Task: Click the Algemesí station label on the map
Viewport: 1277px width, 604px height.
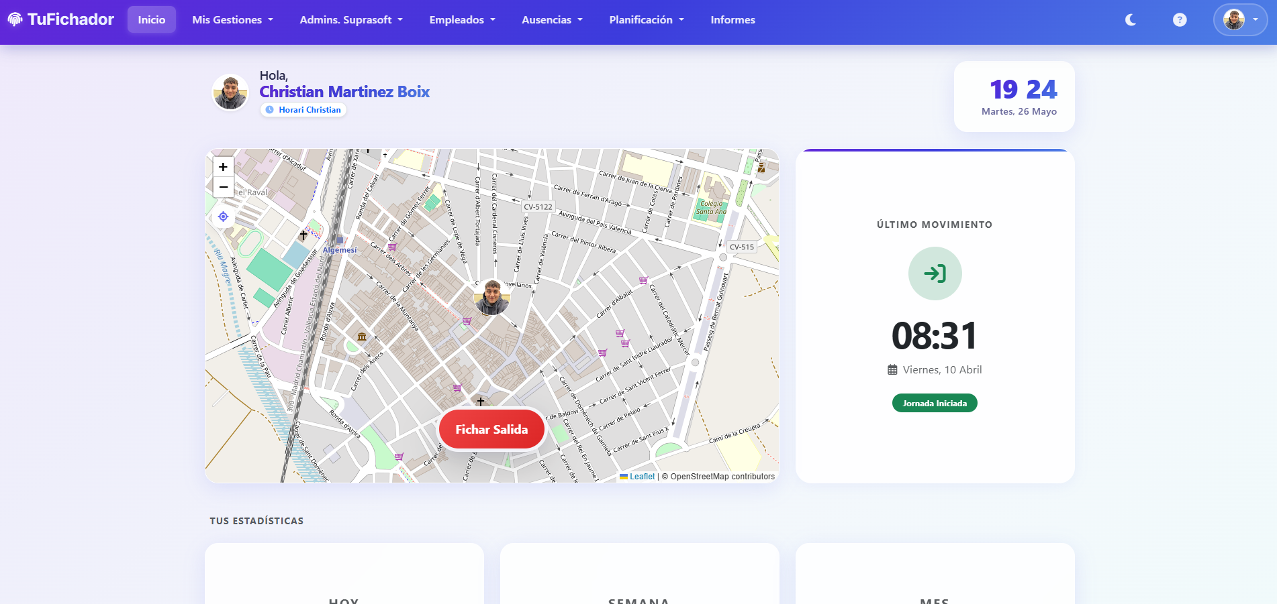Action: [340, 250]
